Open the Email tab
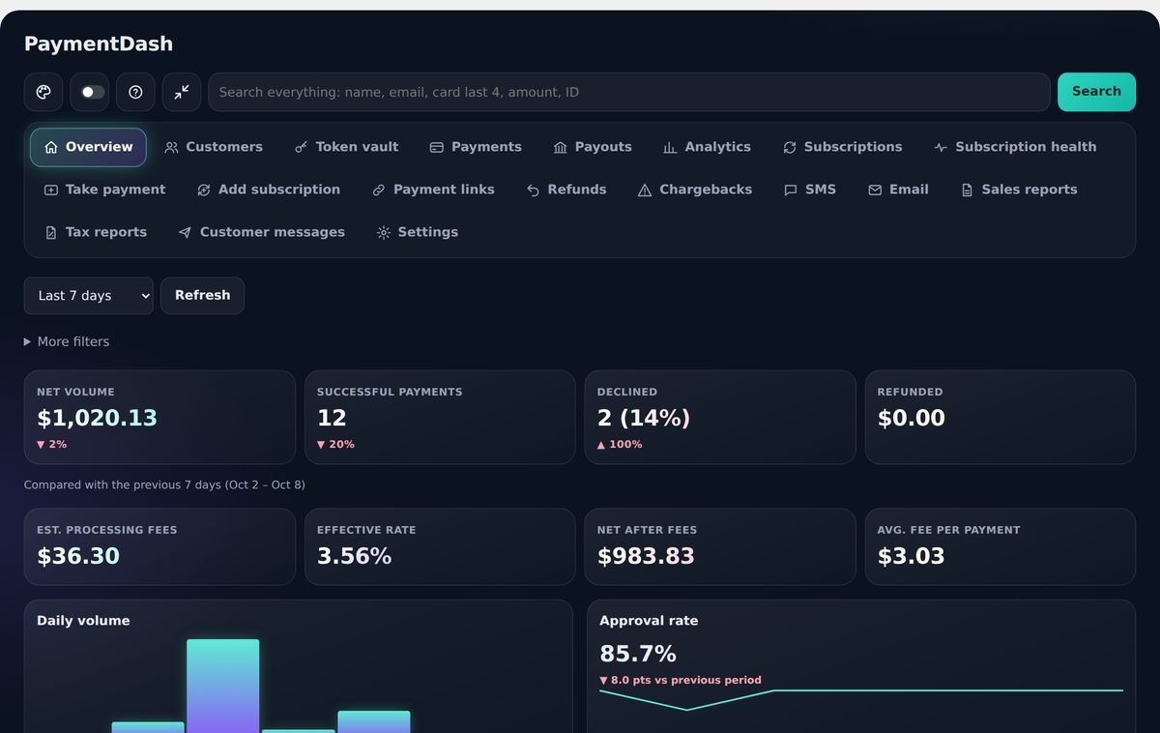Image resolution: width=1160 pixels, height=733 pixels. click(899, 190)
